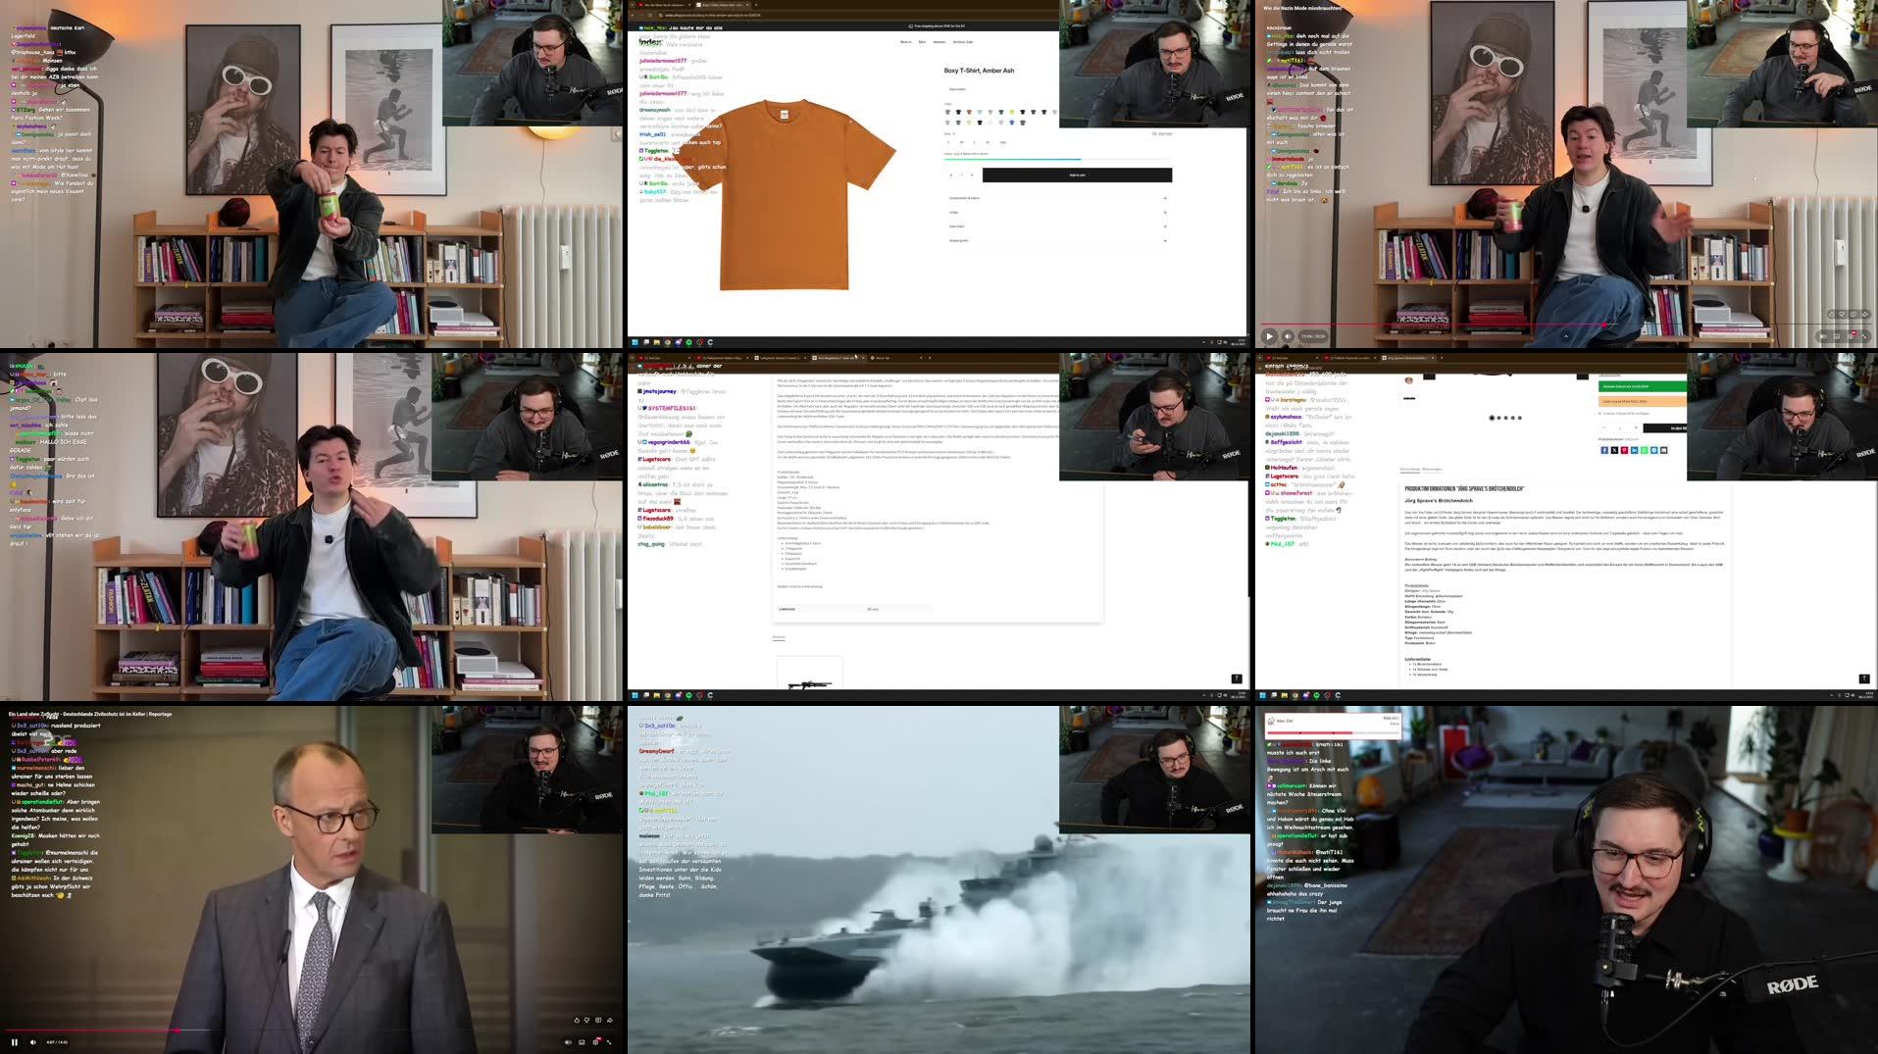This screenshot has height=1054, width=1878.
Task: Pause the Merz press conference video
Action: pos(16,1040)
